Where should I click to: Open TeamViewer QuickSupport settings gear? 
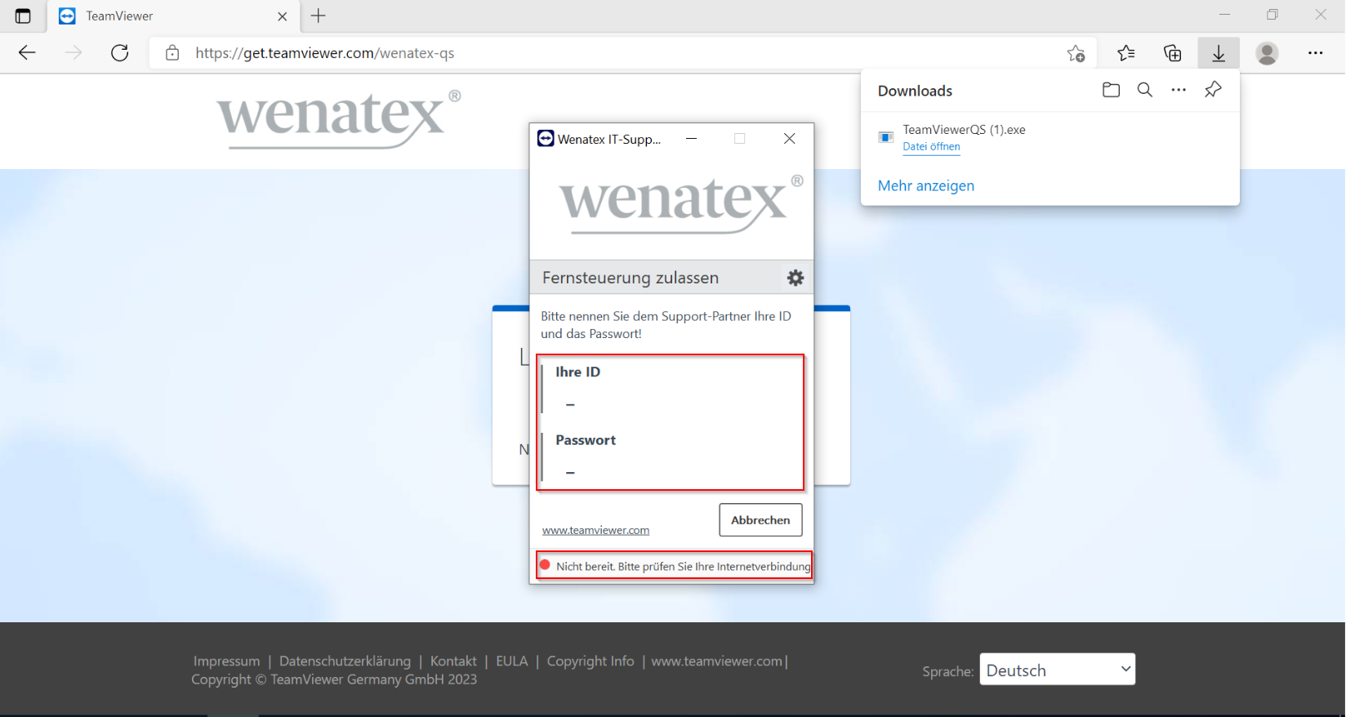(x=795, y=278)
